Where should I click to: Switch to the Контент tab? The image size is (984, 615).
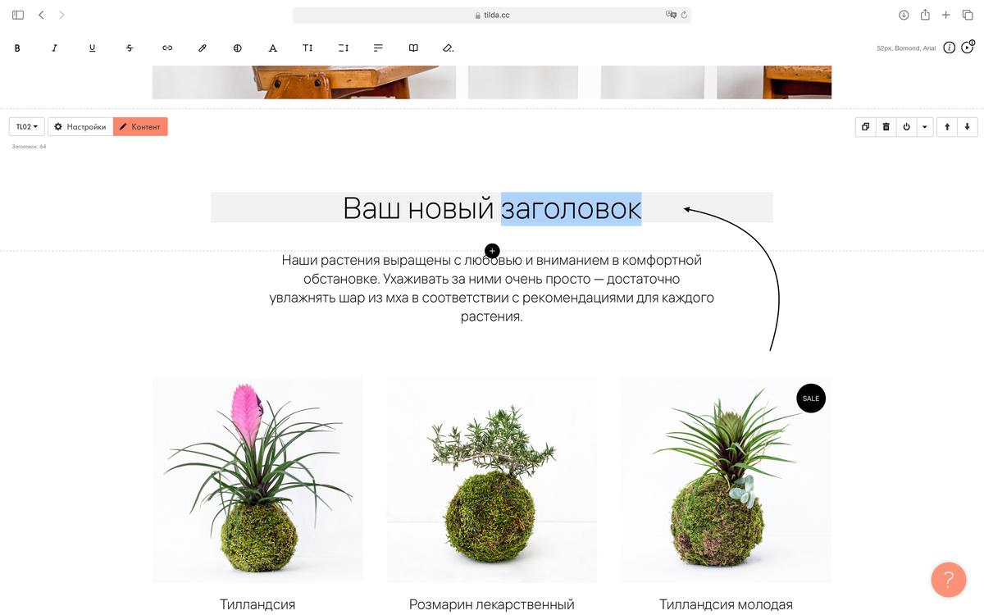pos(140,126)
